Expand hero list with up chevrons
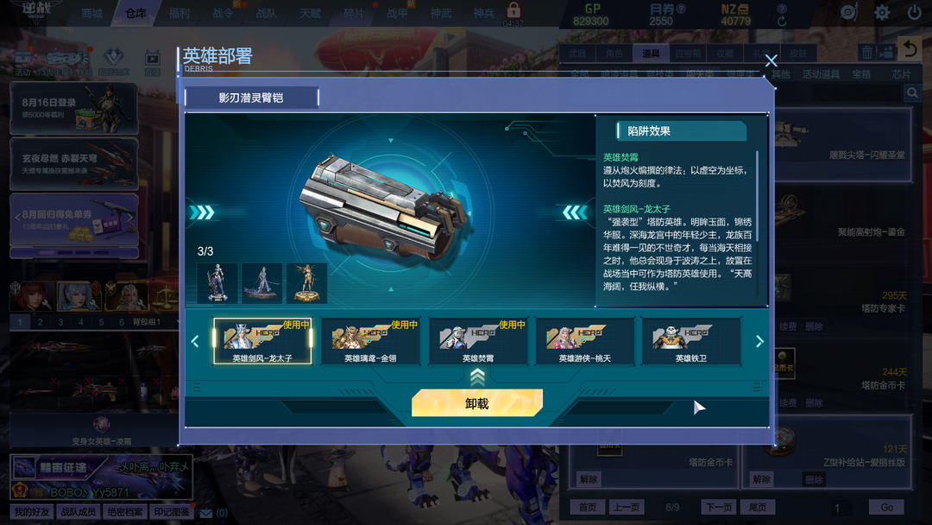932x525 pixels. coord(477,376)
